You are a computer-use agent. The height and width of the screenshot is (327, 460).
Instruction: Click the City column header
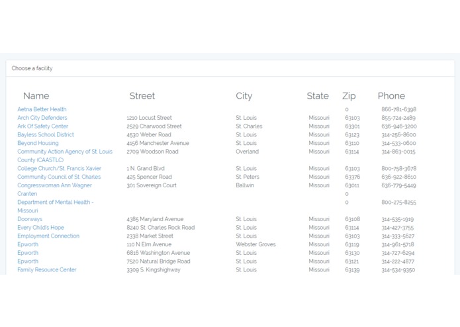(x=244, y=96)
